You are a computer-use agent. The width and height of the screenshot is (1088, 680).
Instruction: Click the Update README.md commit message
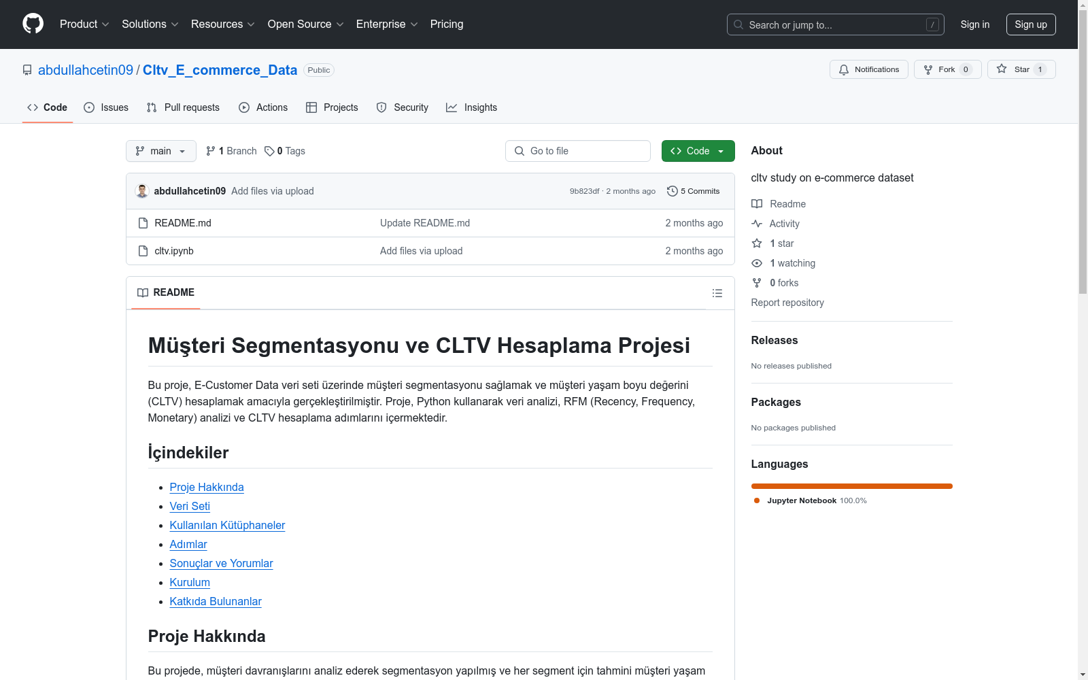tap(425, 223)
